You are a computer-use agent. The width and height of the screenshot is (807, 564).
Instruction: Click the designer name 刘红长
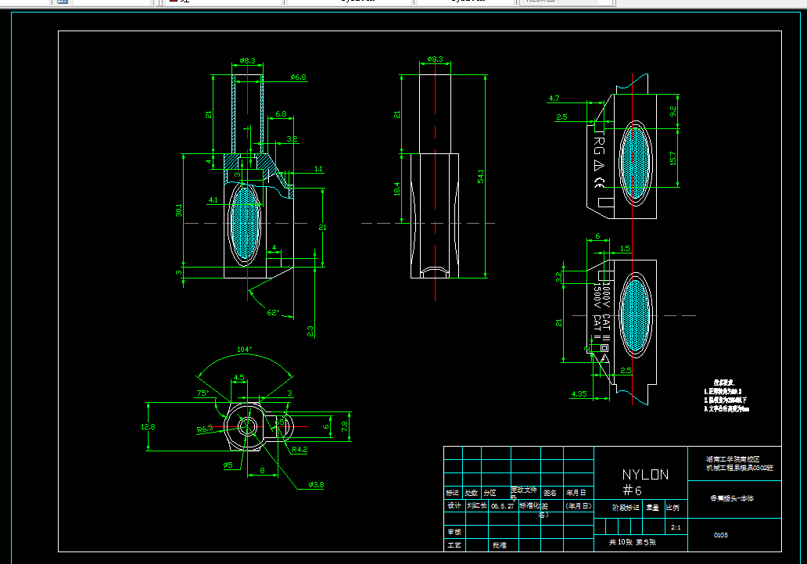[x=476, y=506]
